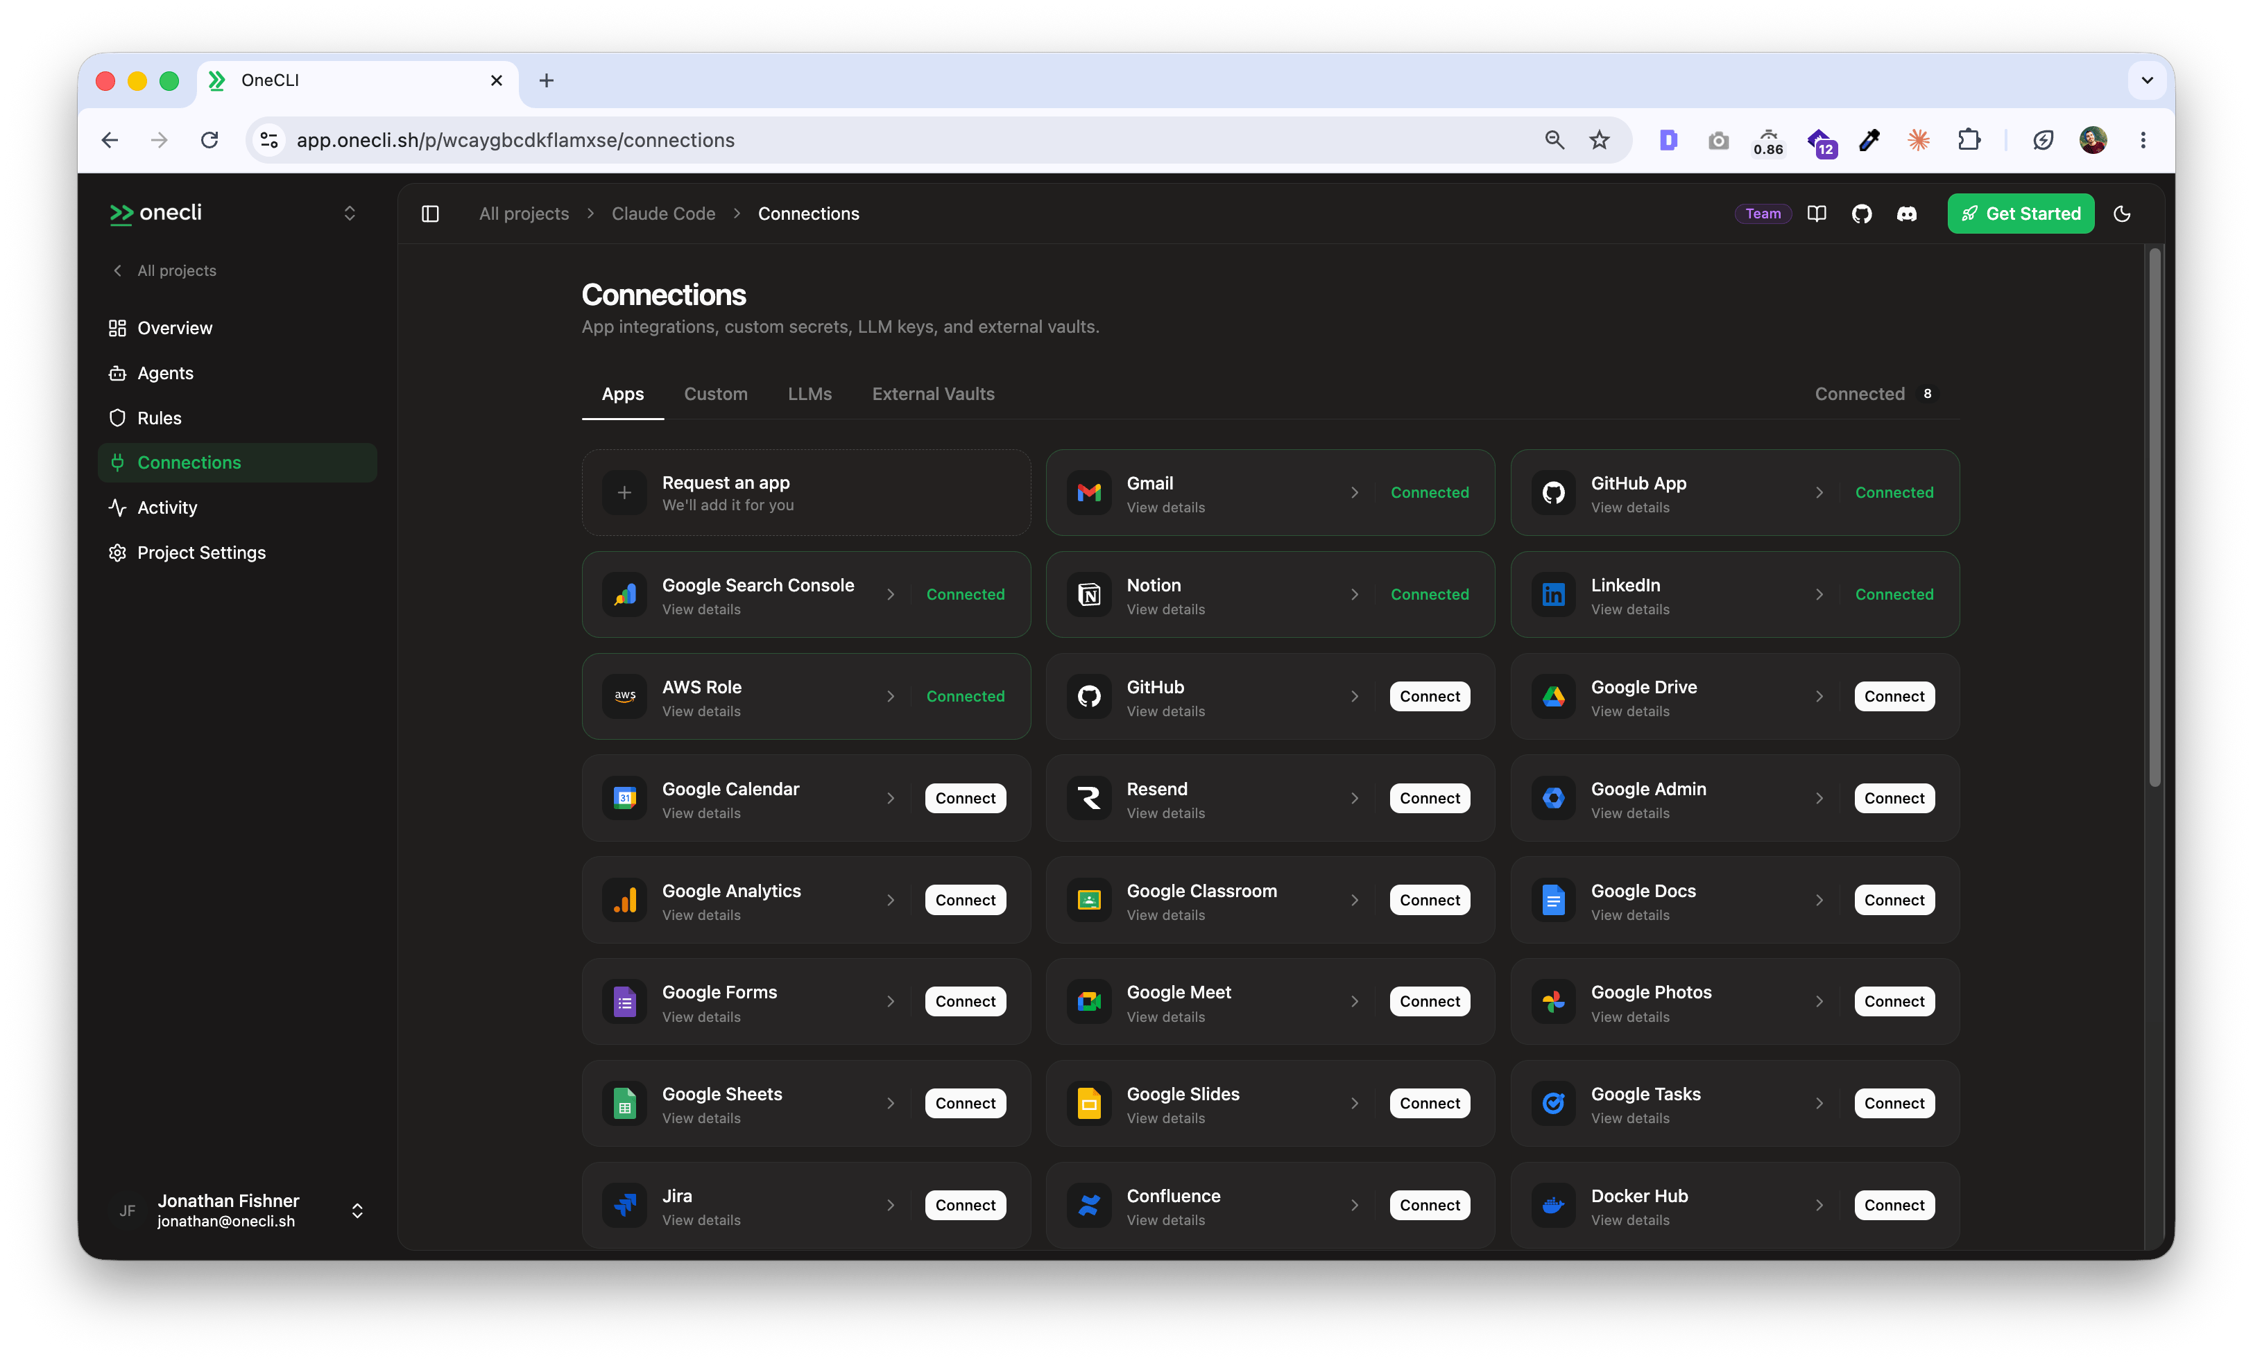Click the Resend logo icon
Image resolution: width=2253 pixels, height=1363 pixels.
[1088, 798]
